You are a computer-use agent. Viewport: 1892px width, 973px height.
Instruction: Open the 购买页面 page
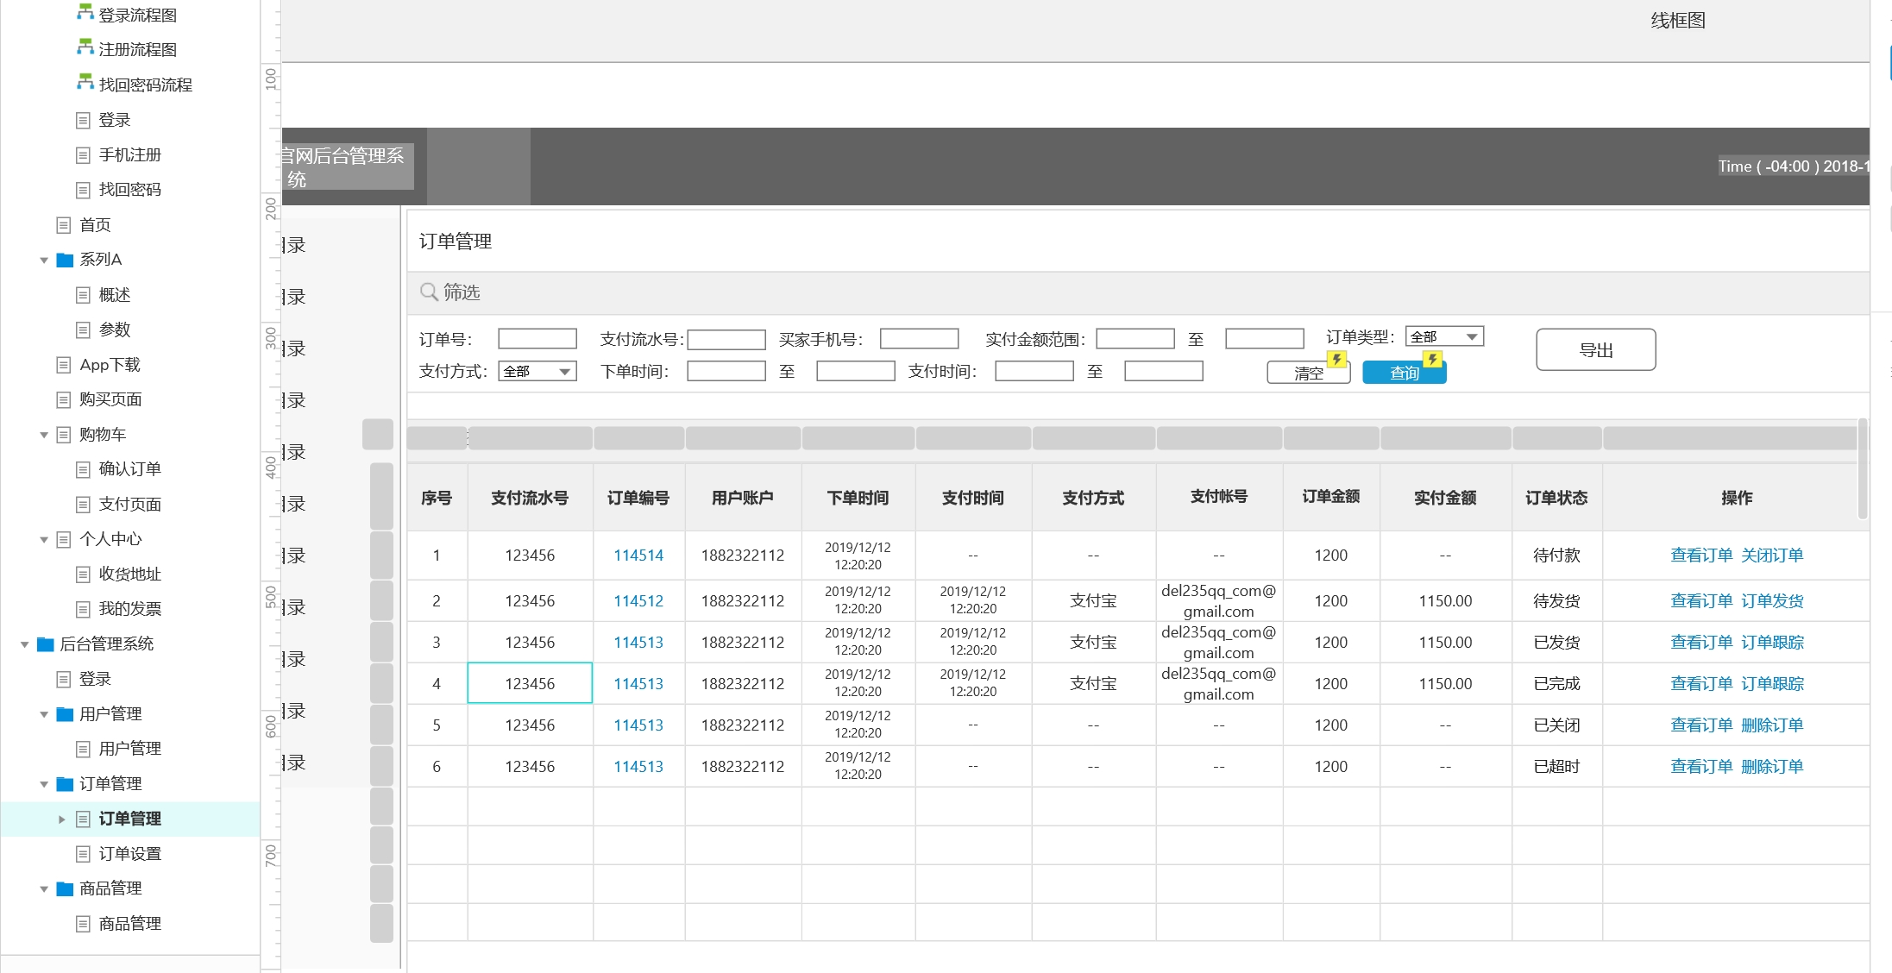110,399
